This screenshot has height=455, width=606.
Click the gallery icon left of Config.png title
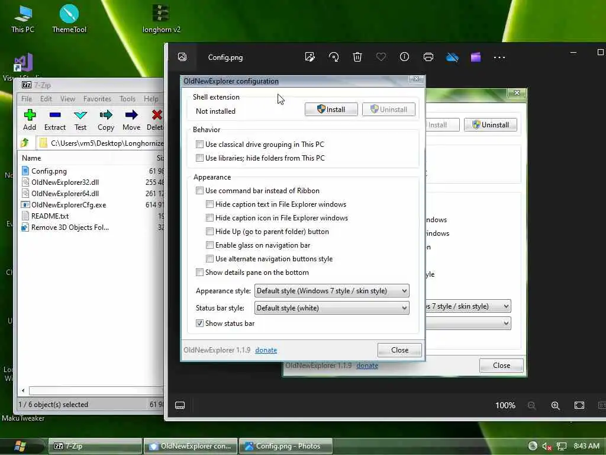click(182, 57)
